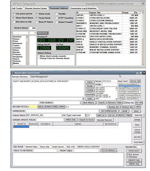Click the PARSE SQL button
Viewport: 150px width, 171px height.
pos(134,164)
